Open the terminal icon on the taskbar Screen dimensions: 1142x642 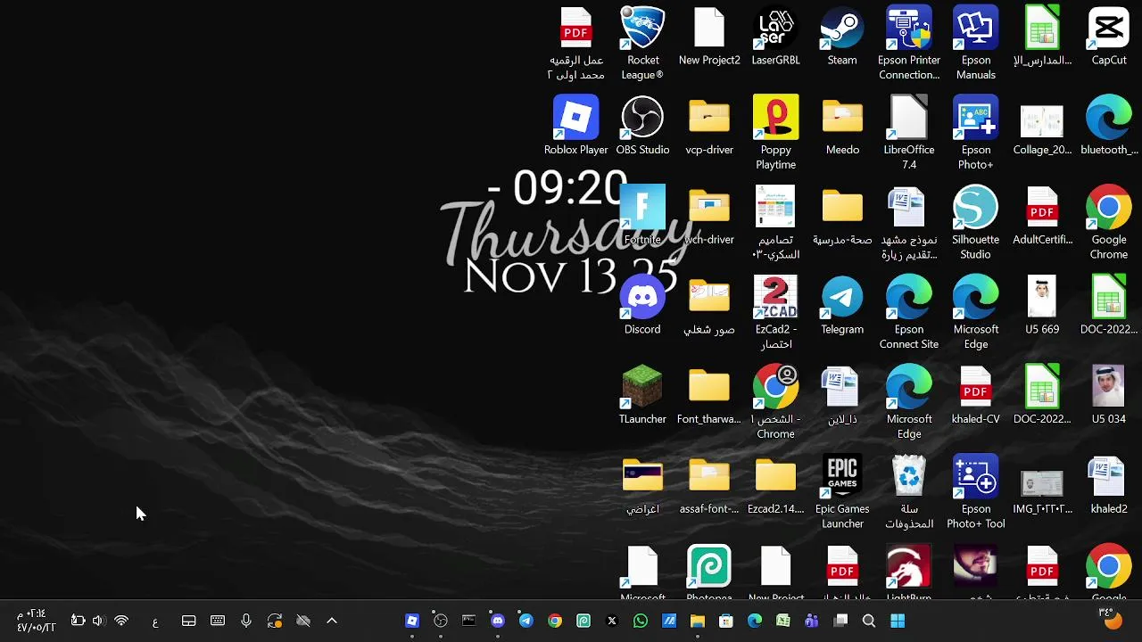click(469, 621)
